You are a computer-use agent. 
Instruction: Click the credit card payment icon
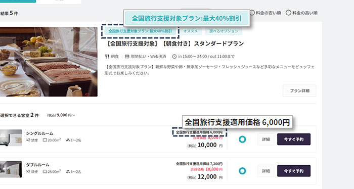[127, 57]
